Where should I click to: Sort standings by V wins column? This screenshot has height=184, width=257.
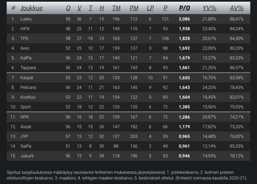(x=79, y=8)
